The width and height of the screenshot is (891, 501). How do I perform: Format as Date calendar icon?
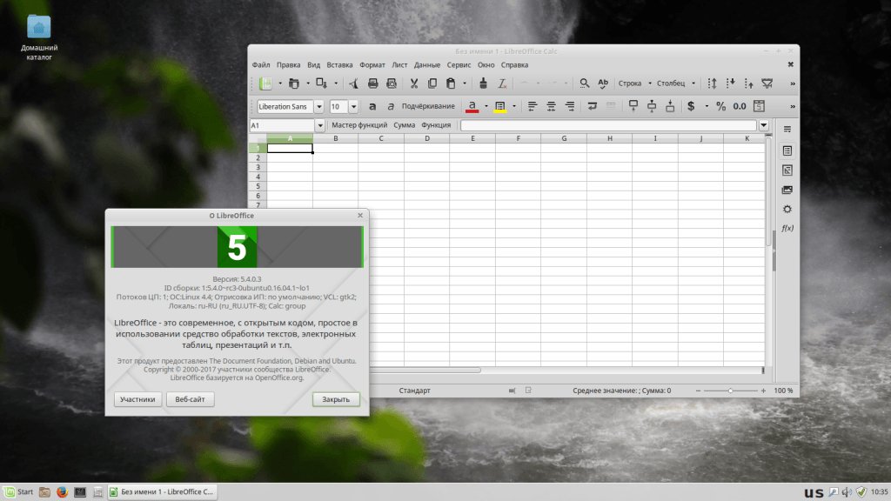759,106
